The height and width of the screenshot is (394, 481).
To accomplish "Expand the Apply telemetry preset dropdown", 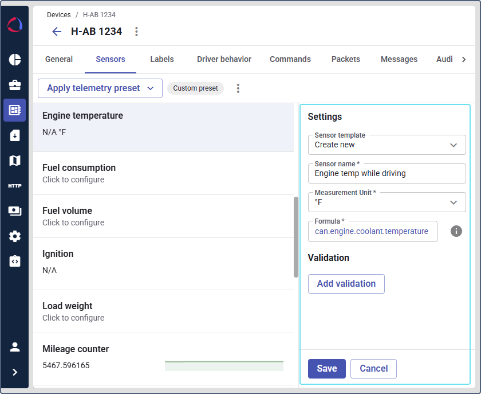I will (x=100, y=88).
